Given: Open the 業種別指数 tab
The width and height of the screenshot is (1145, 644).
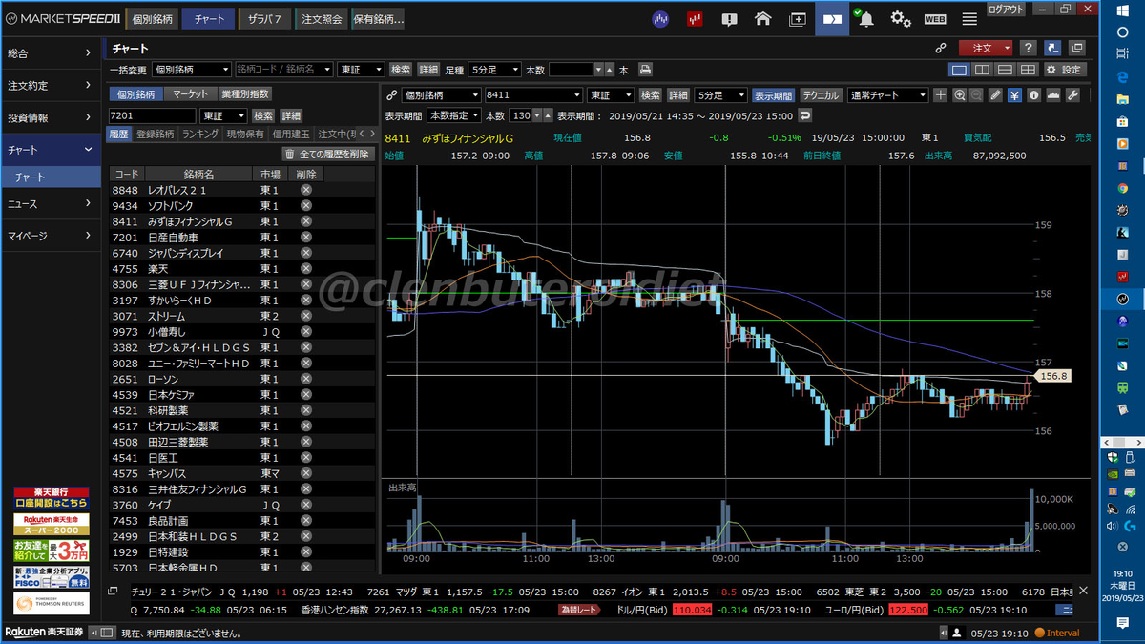Looking at the screenshot, I should [x=245, y=93].
